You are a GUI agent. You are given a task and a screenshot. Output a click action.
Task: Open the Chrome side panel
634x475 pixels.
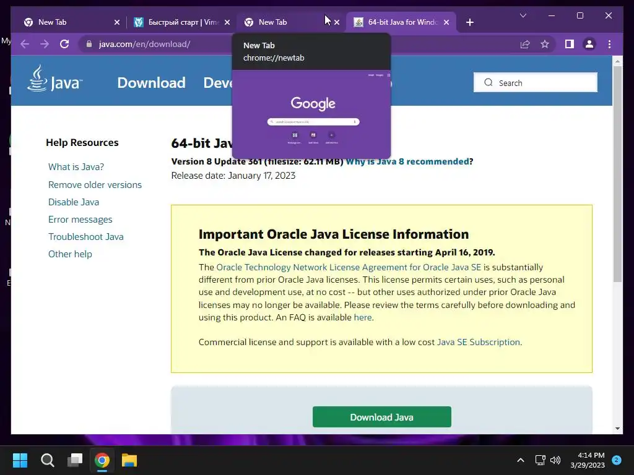click(x=570, y=44)
